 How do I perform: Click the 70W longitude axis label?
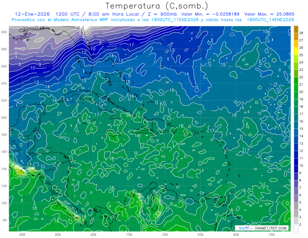pyautogui.click(x=165, y=235)
